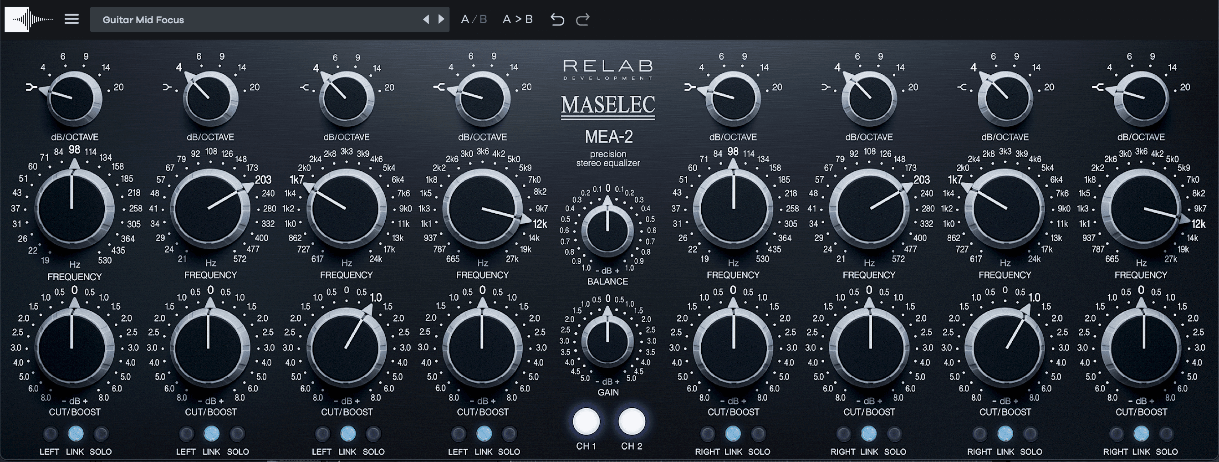
Task: Enable LEFT on the 98 Hz band
Action: click(x=50, y=434)
